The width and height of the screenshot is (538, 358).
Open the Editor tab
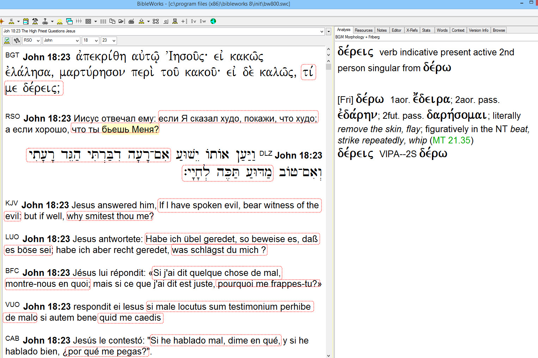tap(396, 30)
